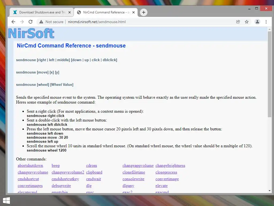Screen dimensions: 274x206
Task: Click the page heading NirCmd Command Reference - sendmouse
Action: tap(71, 46)
